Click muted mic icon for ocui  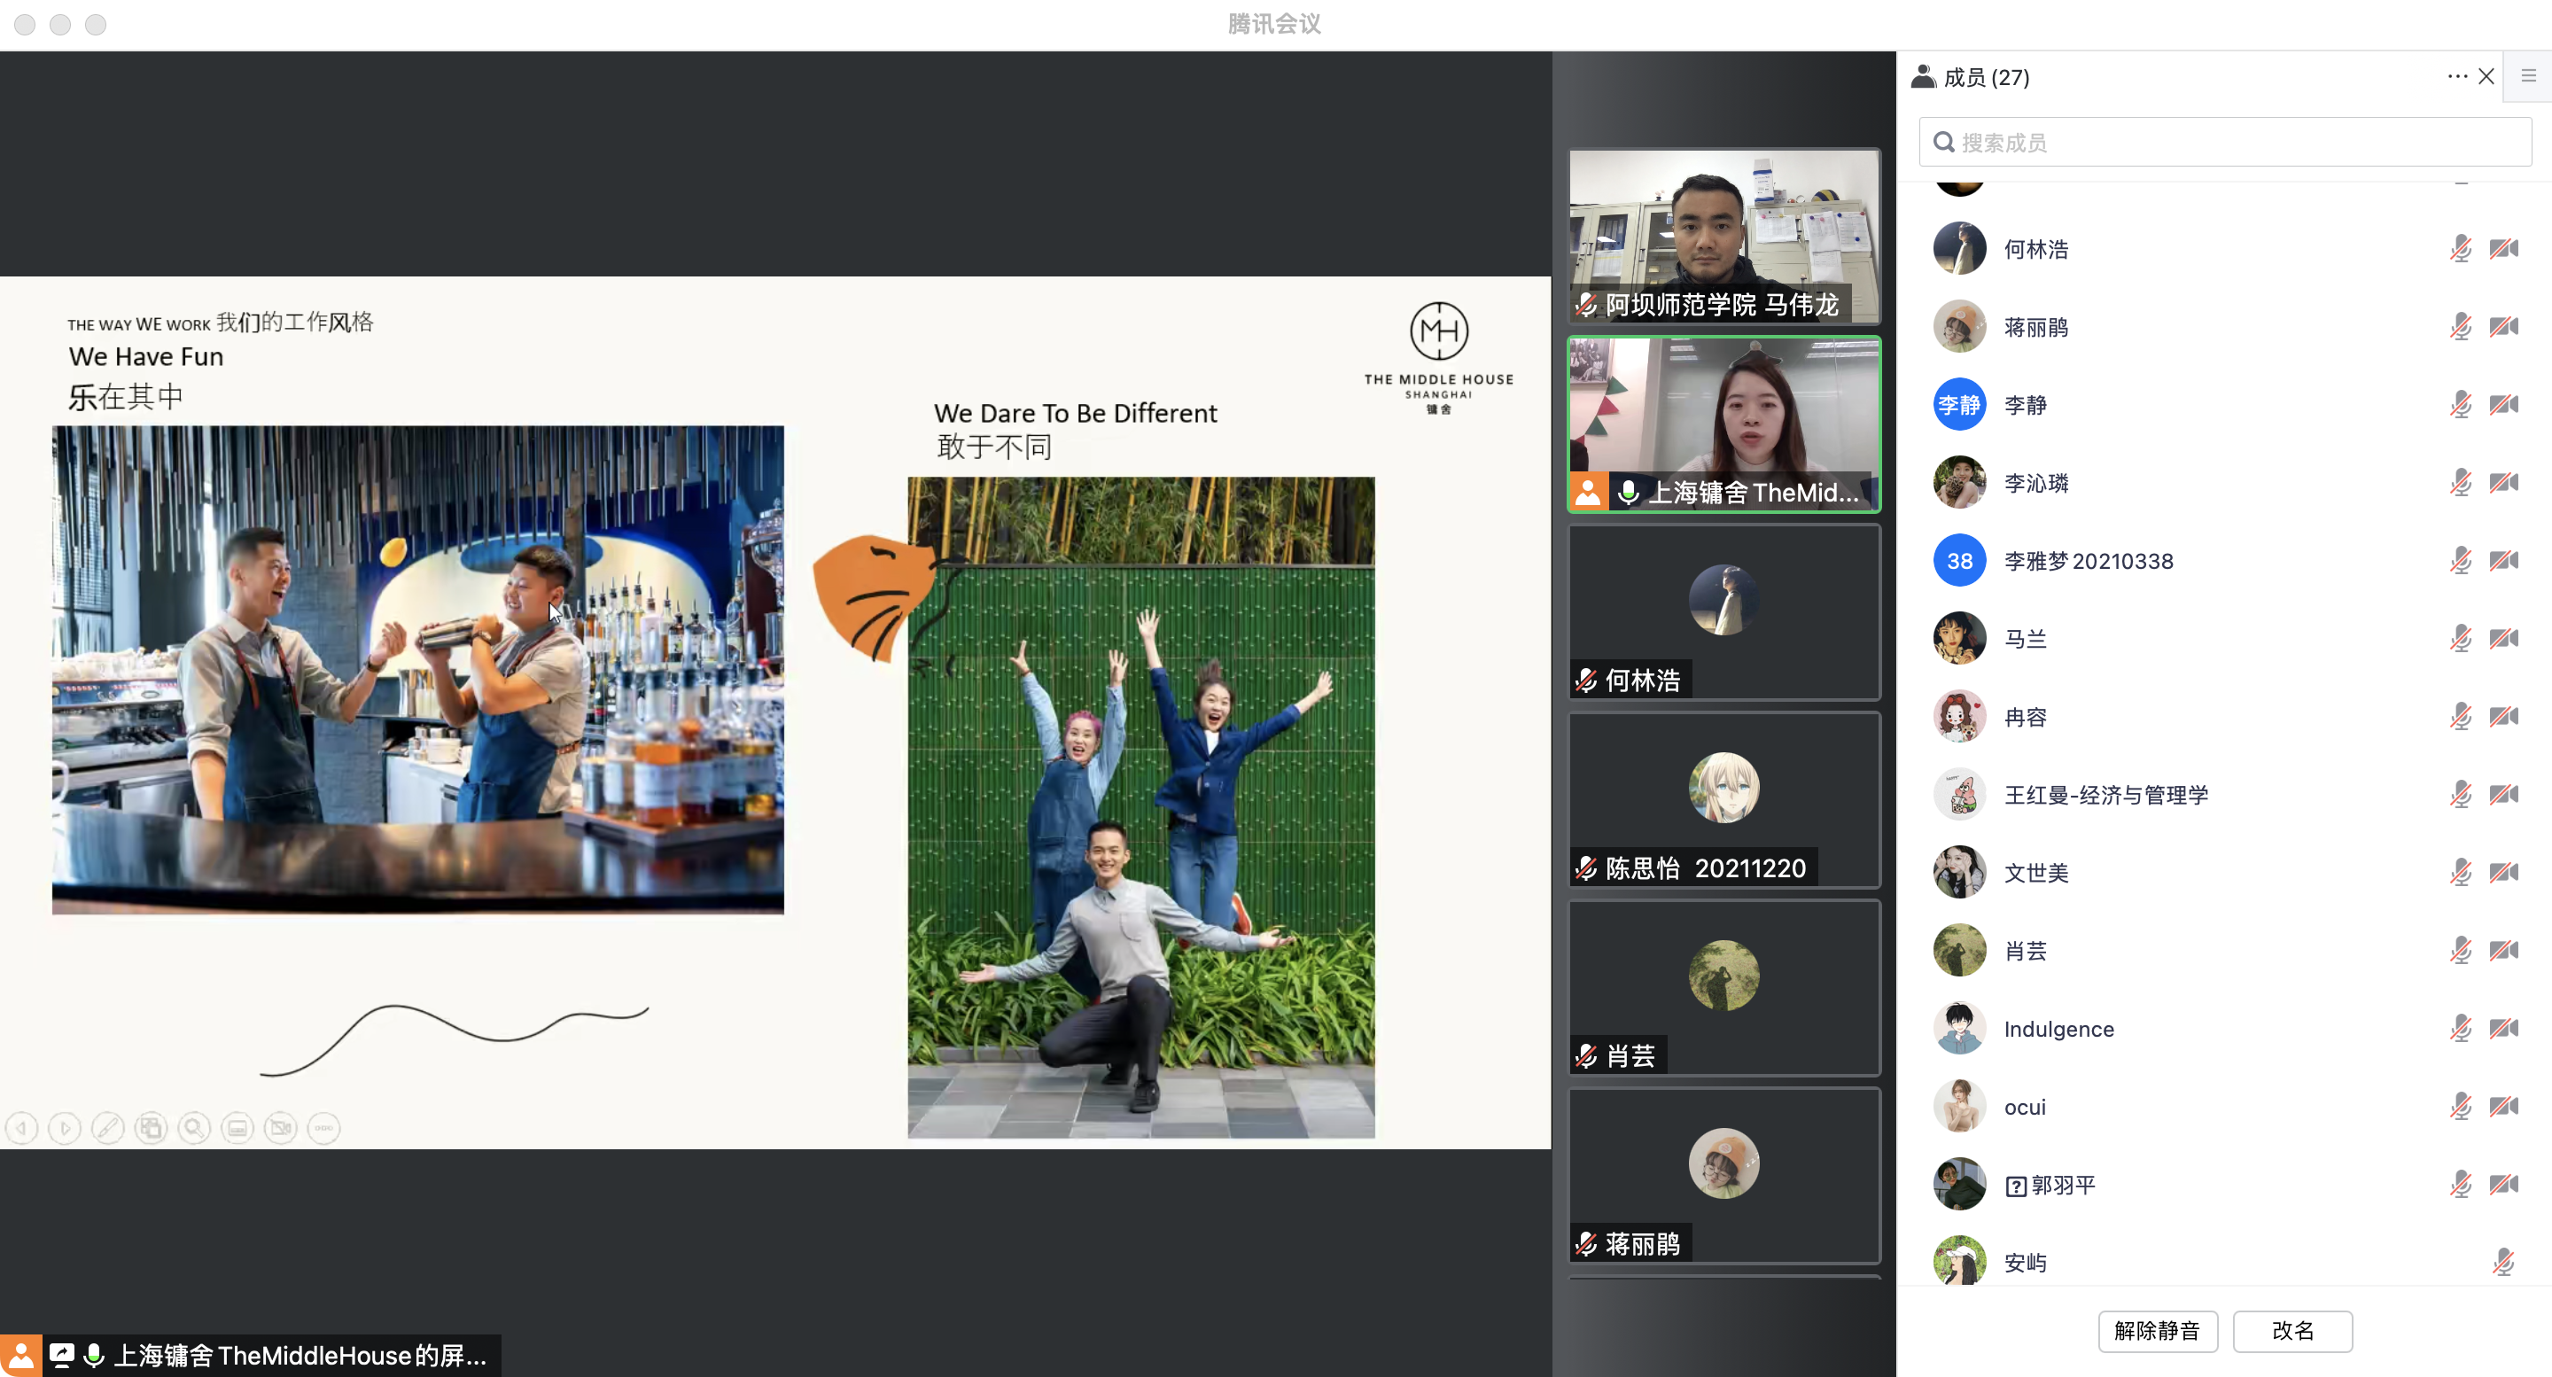tap(2461, 1106)
